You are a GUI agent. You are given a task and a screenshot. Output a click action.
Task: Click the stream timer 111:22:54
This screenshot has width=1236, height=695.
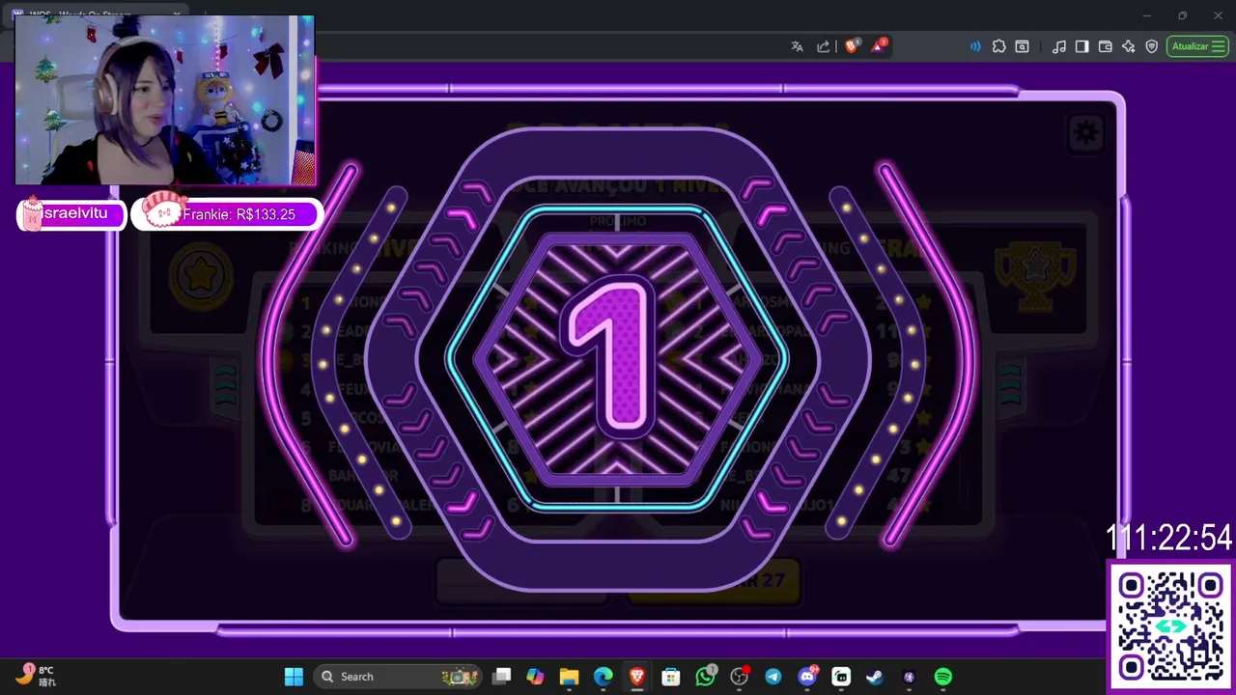tap(1168, 538)
